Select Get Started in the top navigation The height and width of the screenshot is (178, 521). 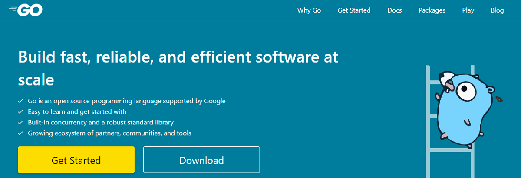pyautogui.click(x=354, y=10)
